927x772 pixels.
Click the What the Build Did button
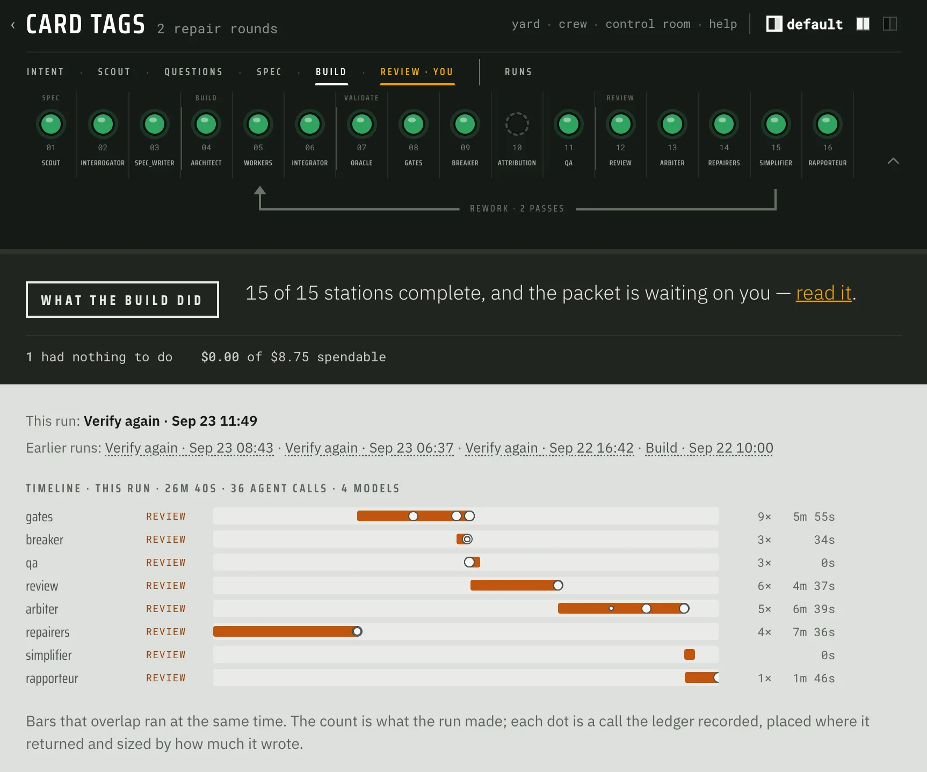tap(122, 300)
